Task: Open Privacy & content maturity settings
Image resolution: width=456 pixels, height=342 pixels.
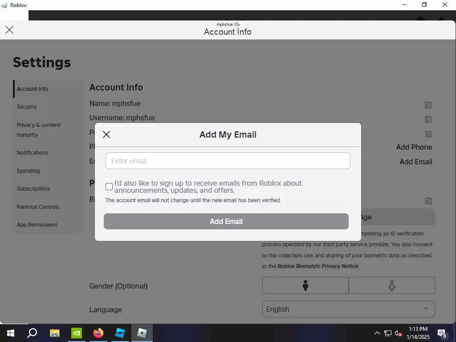Action: [39, 130]
